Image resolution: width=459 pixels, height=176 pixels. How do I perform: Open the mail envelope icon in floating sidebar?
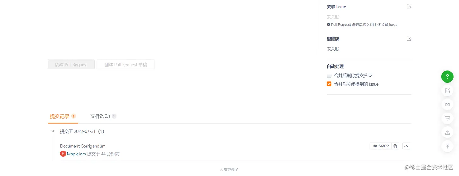point(447,104)
